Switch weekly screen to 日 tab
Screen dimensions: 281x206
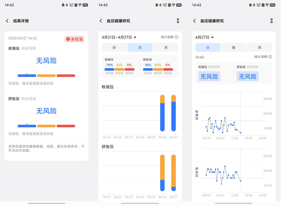[114, 48]
